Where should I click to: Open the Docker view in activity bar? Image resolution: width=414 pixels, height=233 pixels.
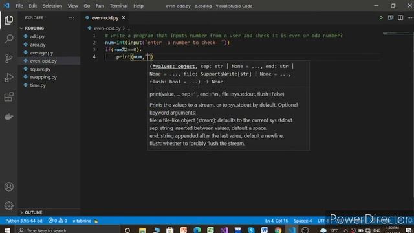[8, 116]
